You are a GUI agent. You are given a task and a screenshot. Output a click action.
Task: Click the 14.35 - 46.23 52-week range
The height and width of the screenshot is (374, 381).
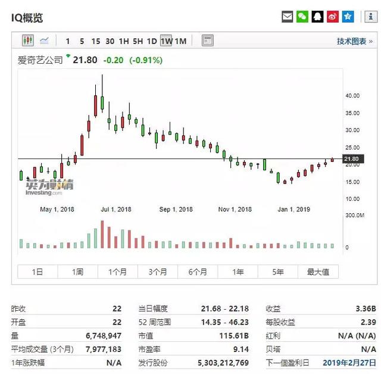click(x=225, y=322)
